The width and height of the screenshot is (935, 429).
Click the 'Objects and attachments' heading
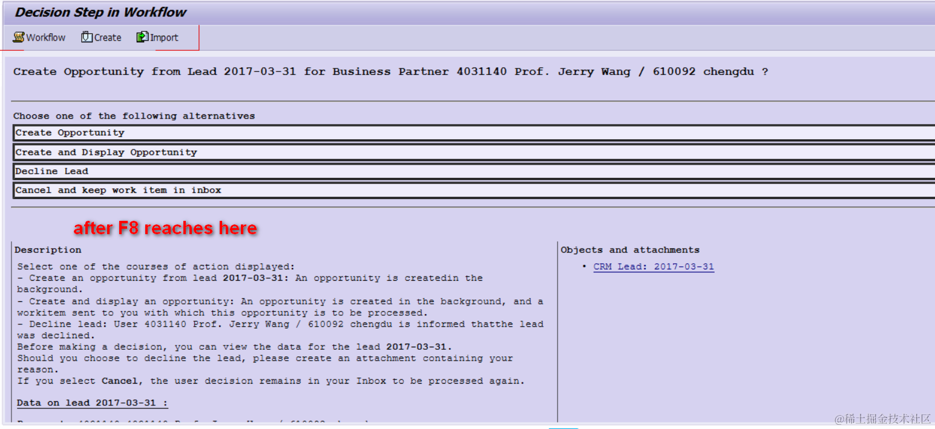630,250
